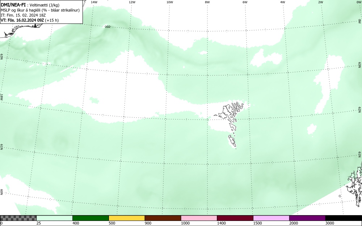This screenshot has width=362, height=226.
Task: Click the 8W longitude label
Action: click(x=207, y=2)
